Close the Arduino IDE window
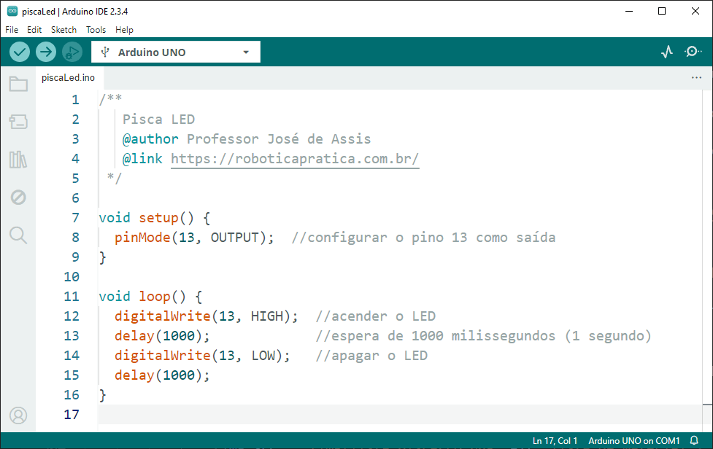 pyautogui.click(x=695, y=12)
